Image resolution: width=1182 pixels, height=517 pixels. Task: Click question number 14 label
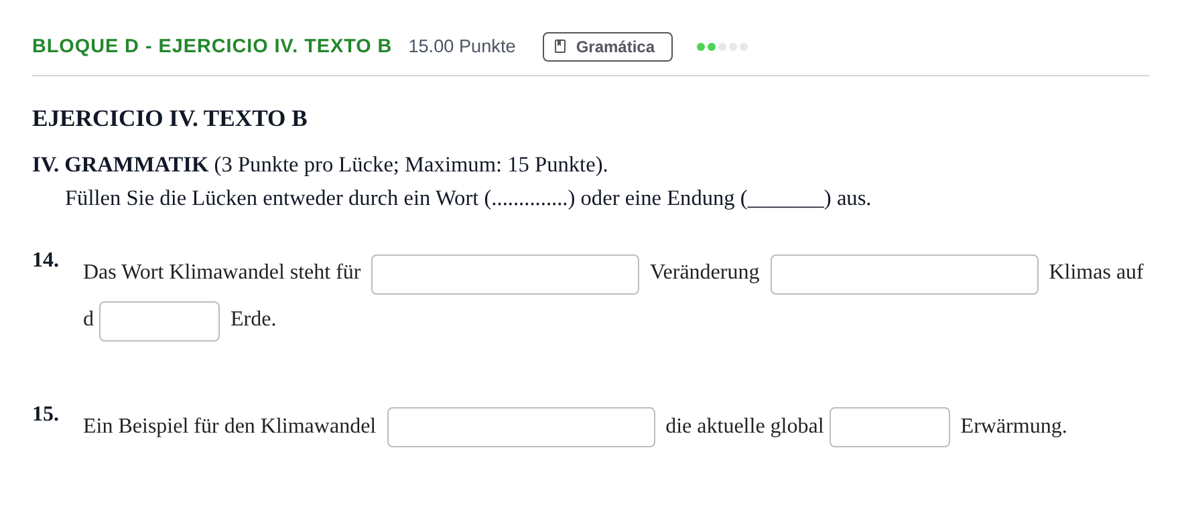46,260
